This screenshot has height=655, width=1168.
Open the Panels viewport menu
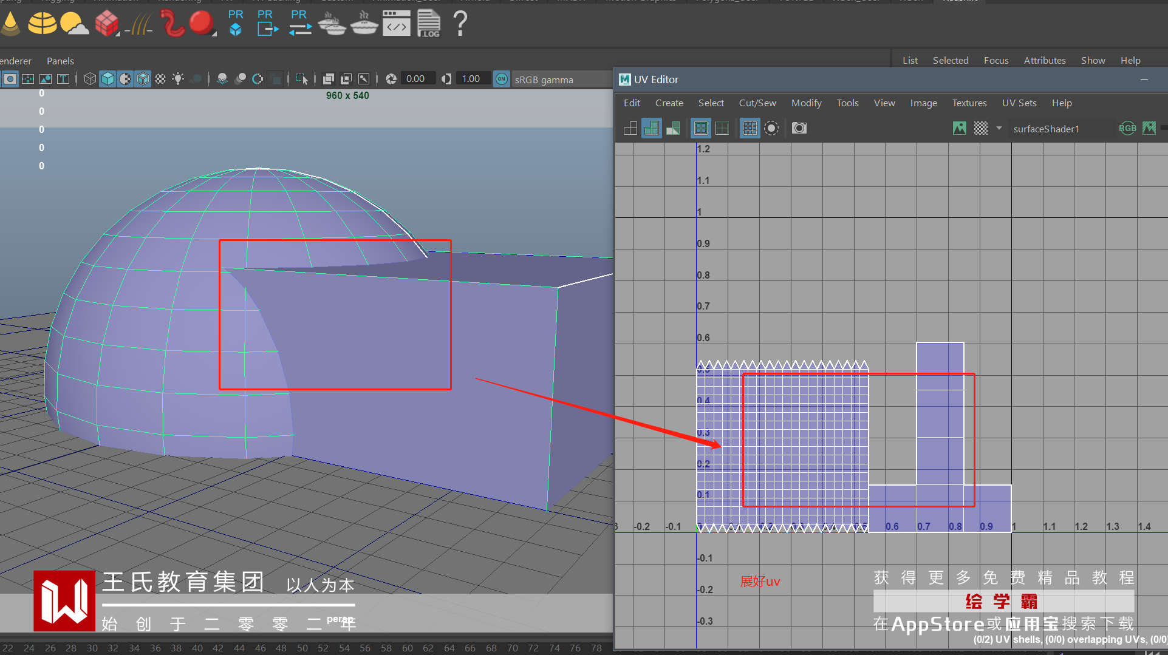pos(60,61)
